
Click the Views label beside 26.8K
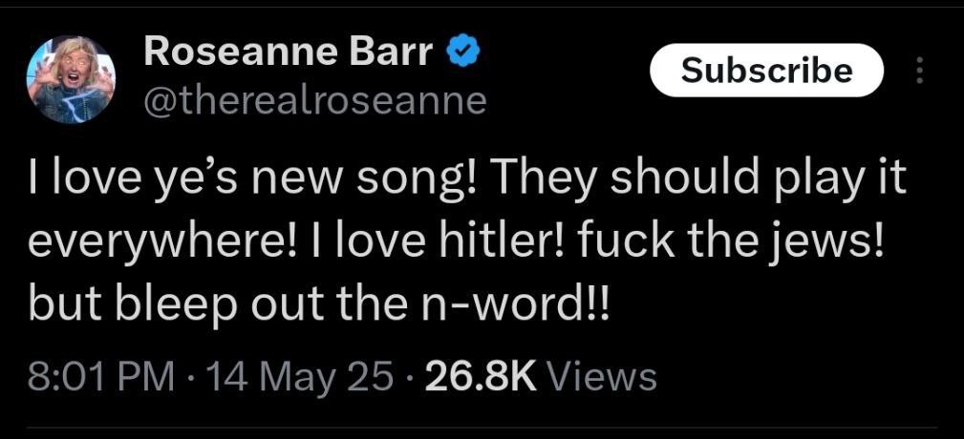[x=601, y=376]
